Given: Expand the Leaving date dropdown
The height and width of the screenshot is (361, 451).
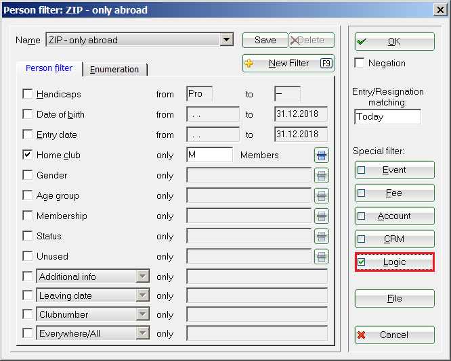Looking at the screenshot, I should [x=143, y=295].
